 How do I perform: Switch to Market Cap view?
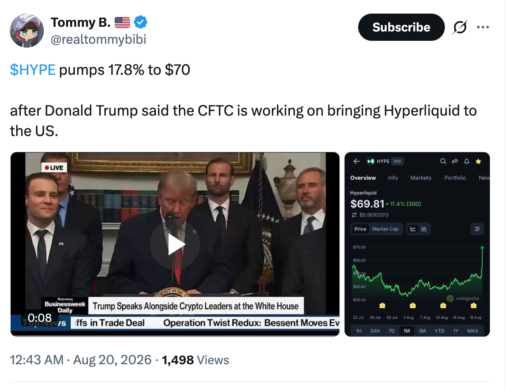[x=385, y=229]
